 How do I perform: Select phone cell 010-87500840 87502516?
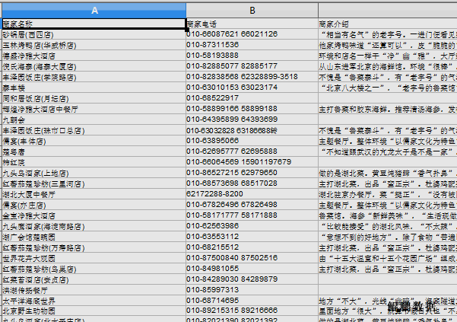coord(252,258)
